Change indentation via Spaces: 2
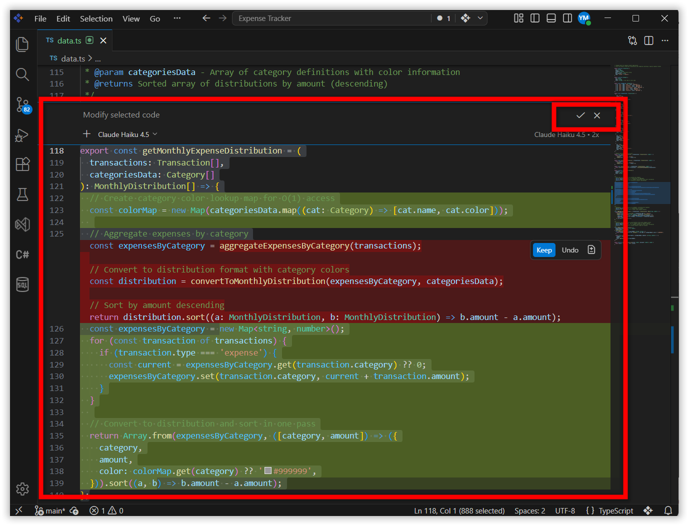689x526 pixels. [x=530, y=510]
